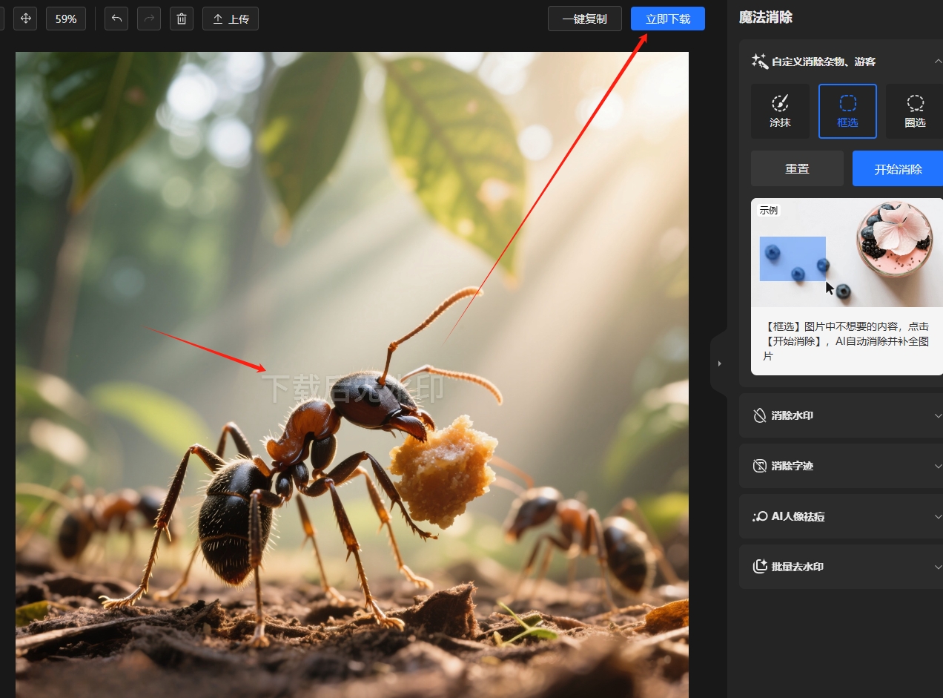This screenshot has width=943, height=698.
Task: Expand the 消除字迹 section chevron
Action: 938,466
